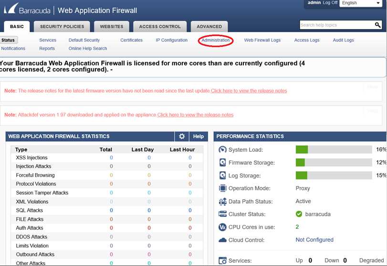Click the Operation Mode chip icon

click(x=222, y=188)
